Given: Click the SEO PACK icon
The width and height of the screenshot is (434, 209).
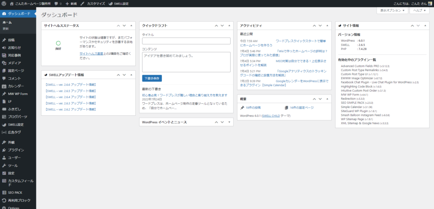Looking at the screenshot, I should click(x=4, y=193).
